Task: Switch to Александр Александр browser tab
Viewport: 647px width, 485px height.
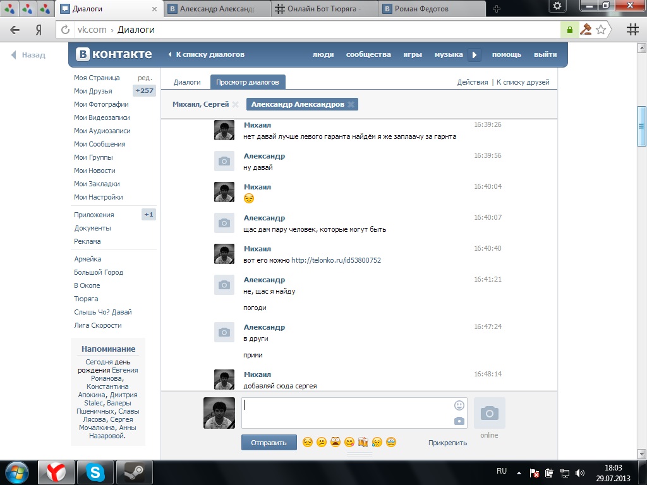Action: (x=217, y=9)
